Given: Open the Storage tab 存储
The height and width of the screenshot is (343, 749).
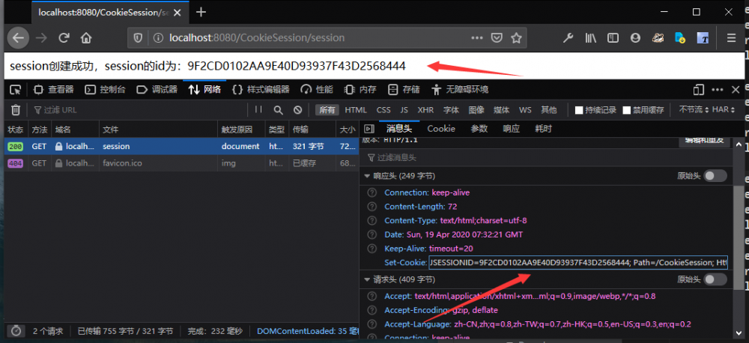Looking at the screenshot, I should (x=404, y=89).
